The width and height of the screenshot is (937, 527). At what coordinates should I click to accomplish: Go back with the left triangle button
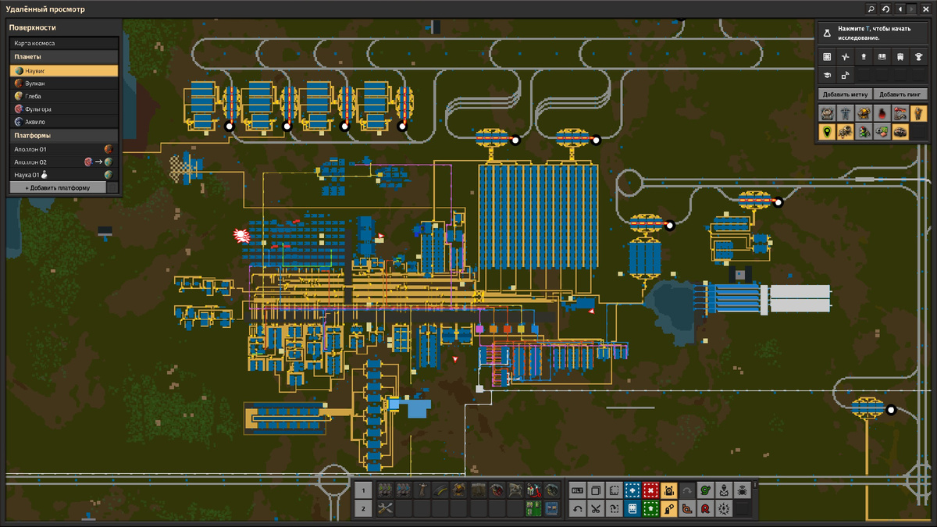(900, 9)
